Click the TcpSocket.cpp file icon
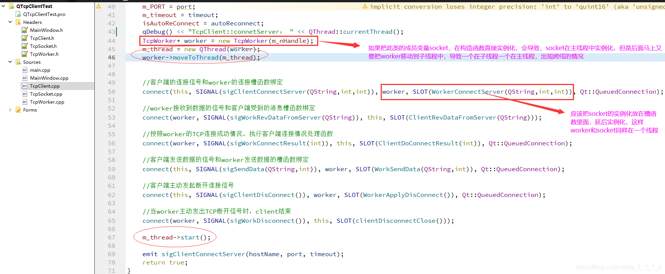The width and height of the screenshot is (665, 274). 25,94
